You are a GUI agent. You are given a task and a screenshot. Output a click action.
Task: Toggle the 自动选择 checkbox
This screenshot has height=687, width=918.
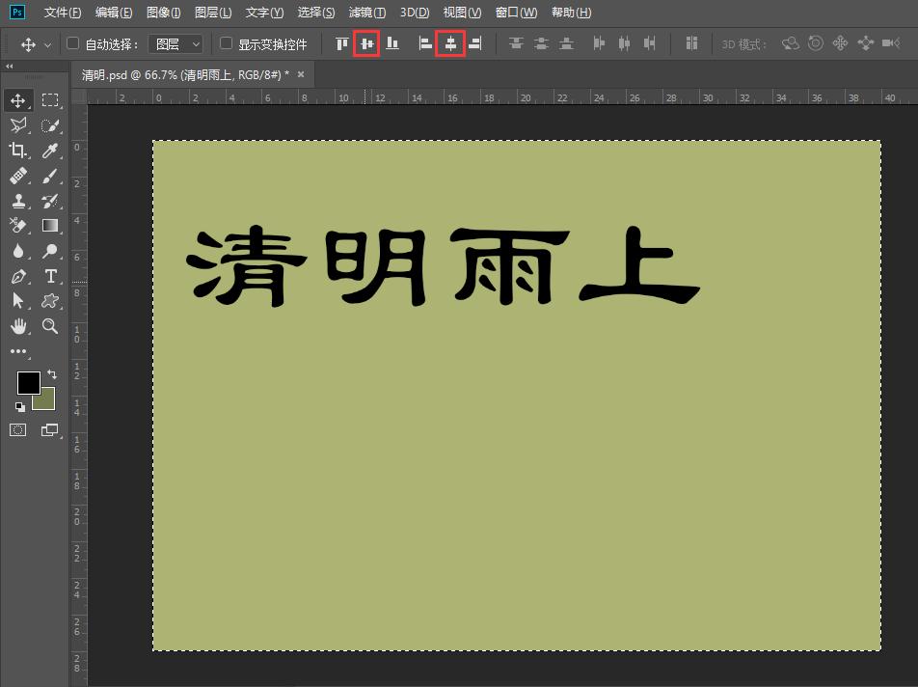pyautogui.click(x=72, y=43)
